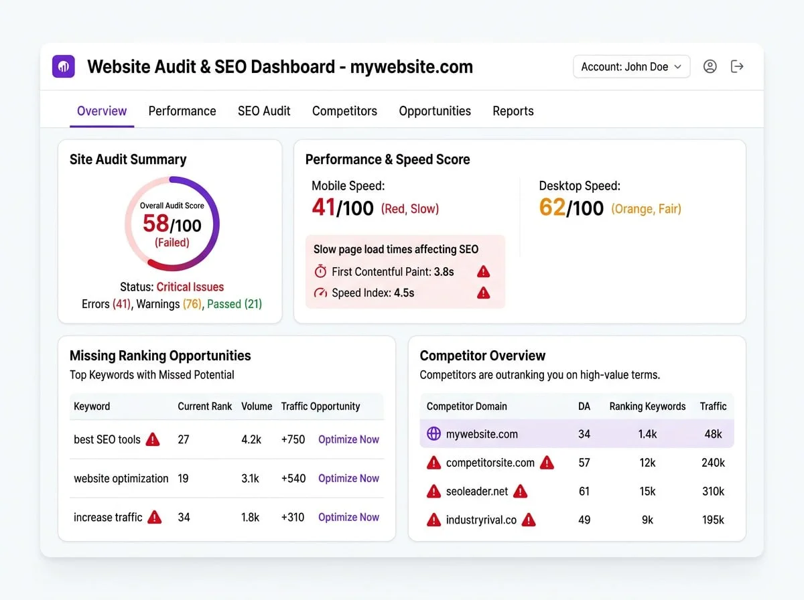Click the warning icon beside 'increase traffic'
Image resolution: width=804 pixels, height=600 pixels.
coord(153,517)
